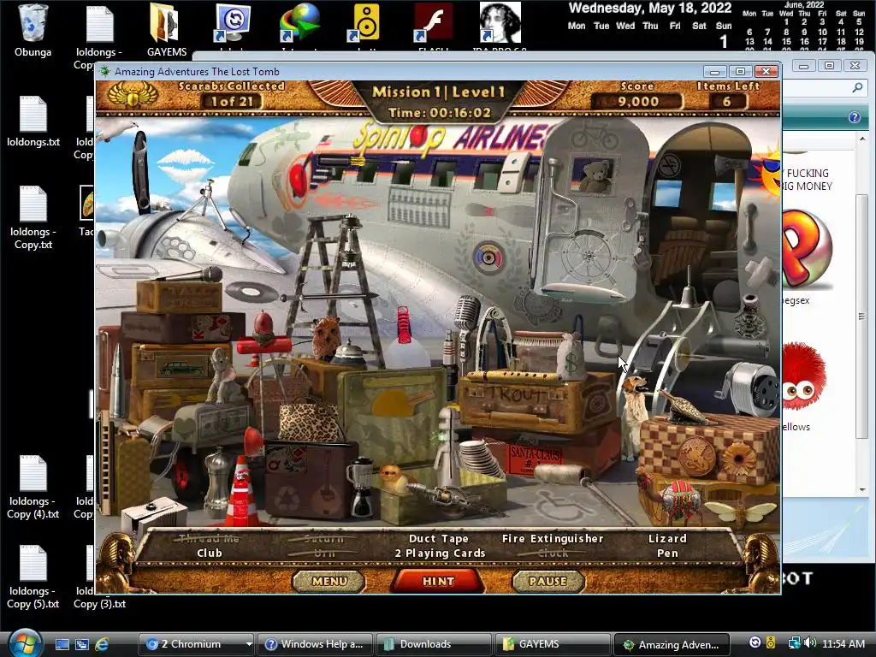Open Internet Explorer from quick launch
The image size is (876, 657).
103,644
